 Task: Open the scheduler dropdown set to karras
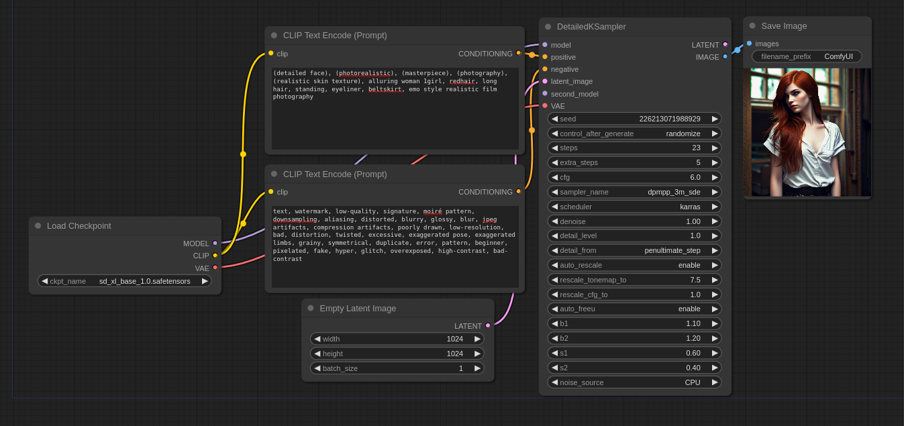point(634,207)
